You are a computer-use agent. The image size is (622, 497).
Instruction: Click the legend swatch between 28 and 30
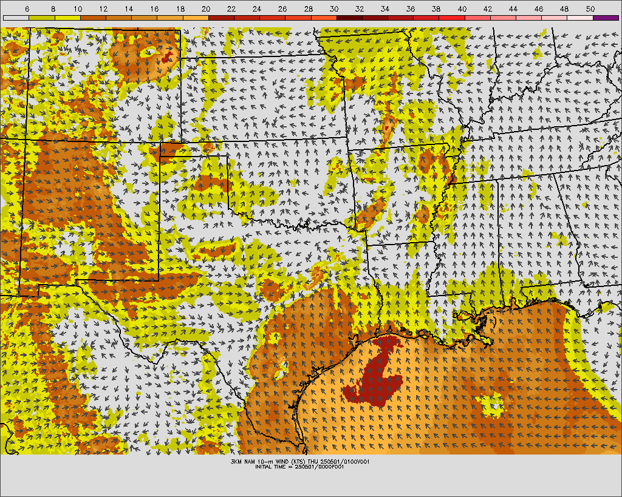tap(324, 18)
